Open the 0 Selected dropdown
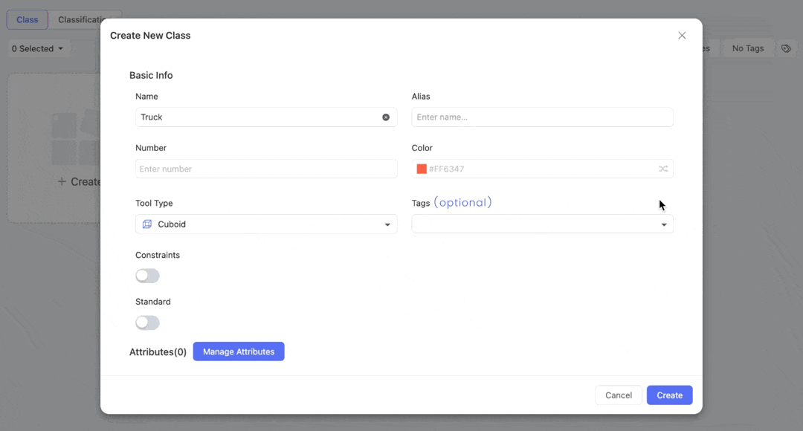Viewport: 803px width, 431px height. click(37, 48)
